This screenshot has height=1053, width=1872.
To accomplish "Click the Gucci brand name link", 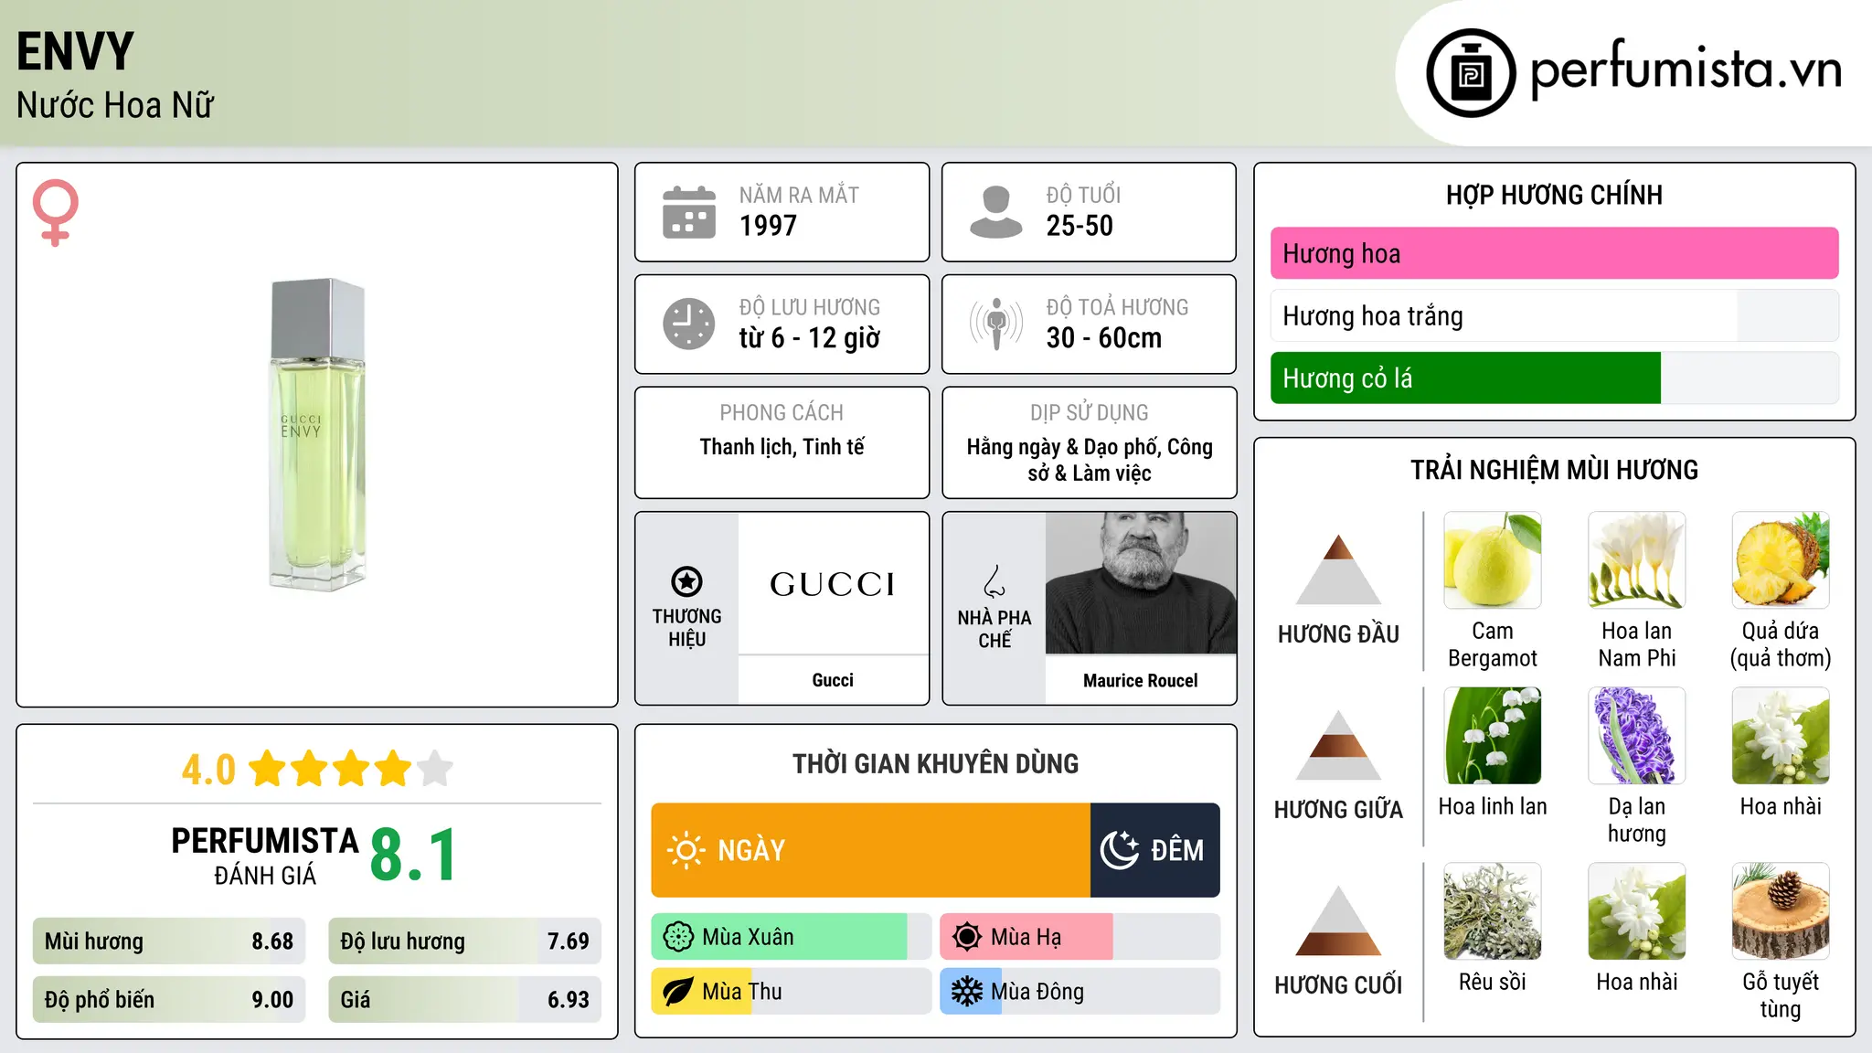I will (833, 680).
